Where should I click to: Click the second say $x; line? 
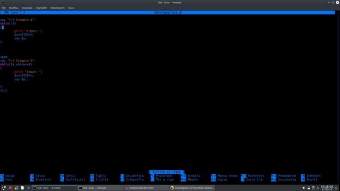20,79
